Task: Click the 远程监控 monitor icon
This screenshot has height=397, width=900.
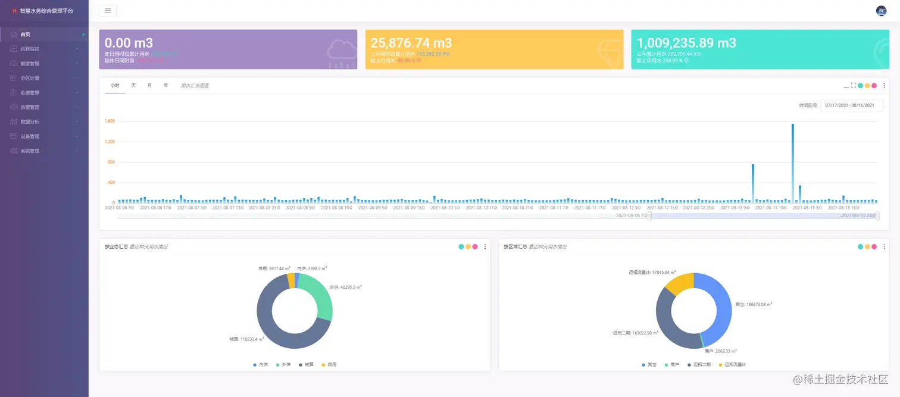Action: [x=13, y=49]
